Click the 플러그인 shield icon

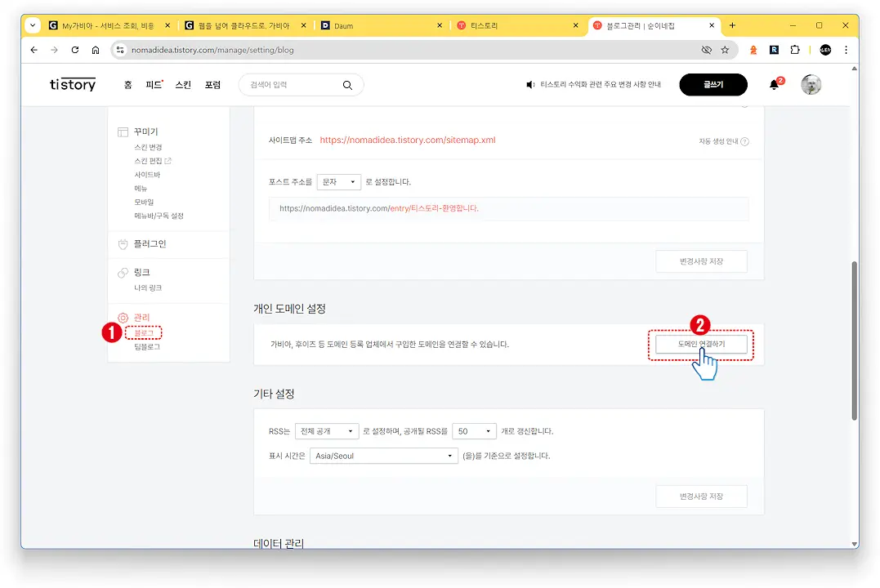point(122,243)
